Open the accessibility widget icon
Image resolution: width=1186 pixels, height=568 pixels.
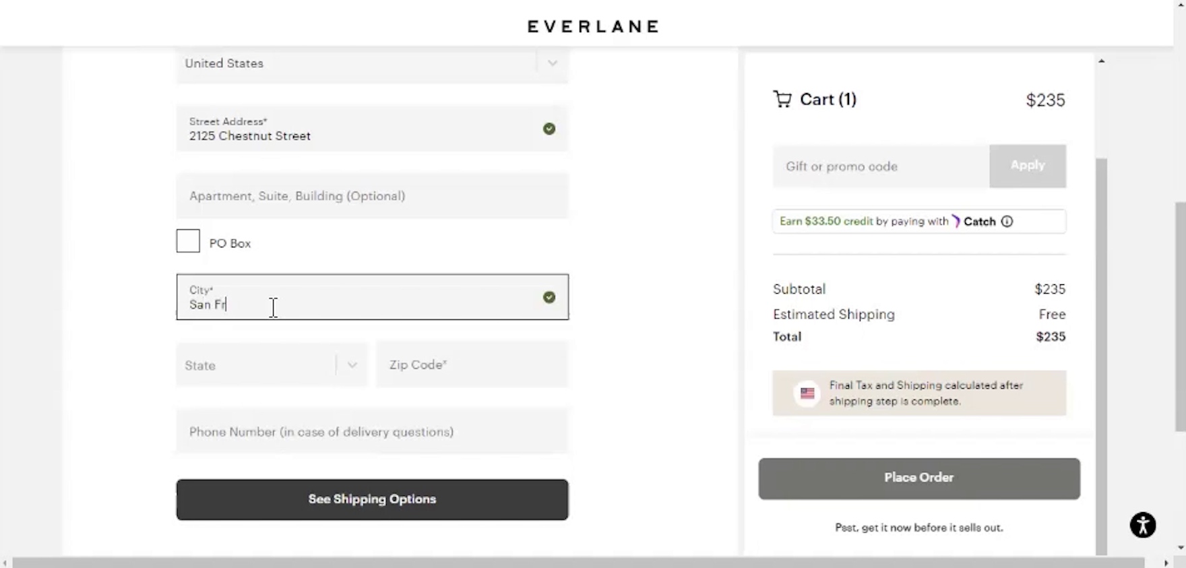(x=1142, y=525)
